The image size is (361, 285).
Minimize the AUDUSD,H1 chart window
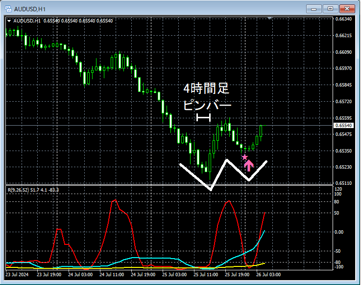tap(313, 9)
